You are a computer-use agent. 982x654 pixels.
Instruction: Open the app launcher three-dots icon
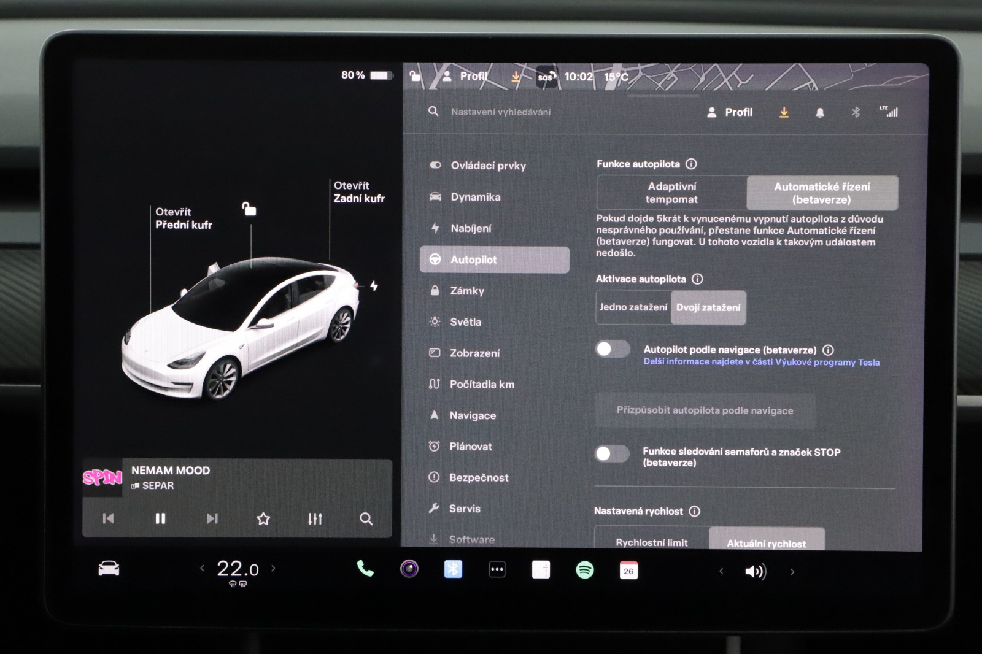[x=497, y=570]
